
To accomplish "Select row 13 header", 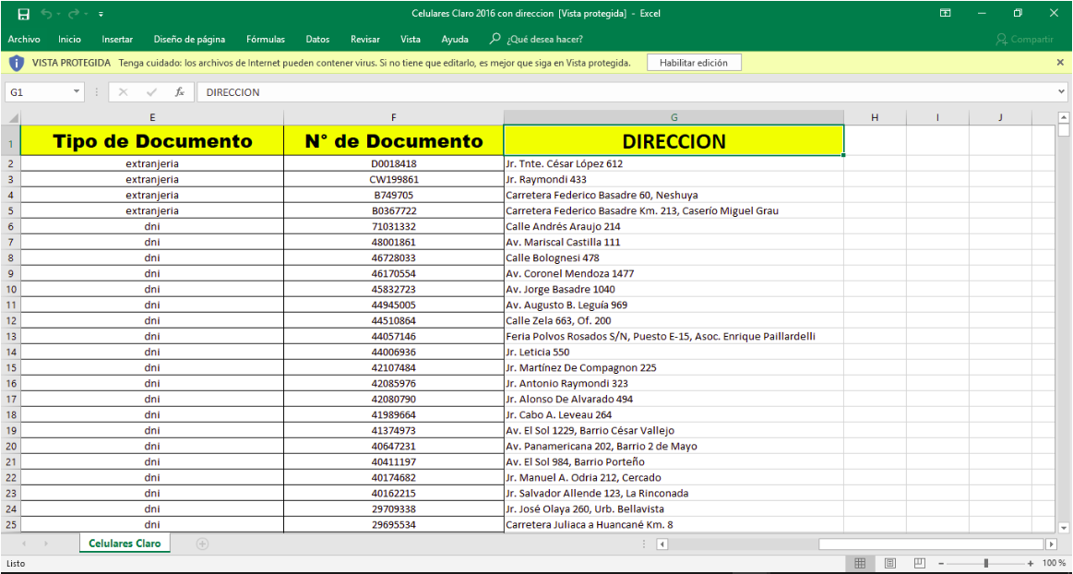I will pos(10,337).
